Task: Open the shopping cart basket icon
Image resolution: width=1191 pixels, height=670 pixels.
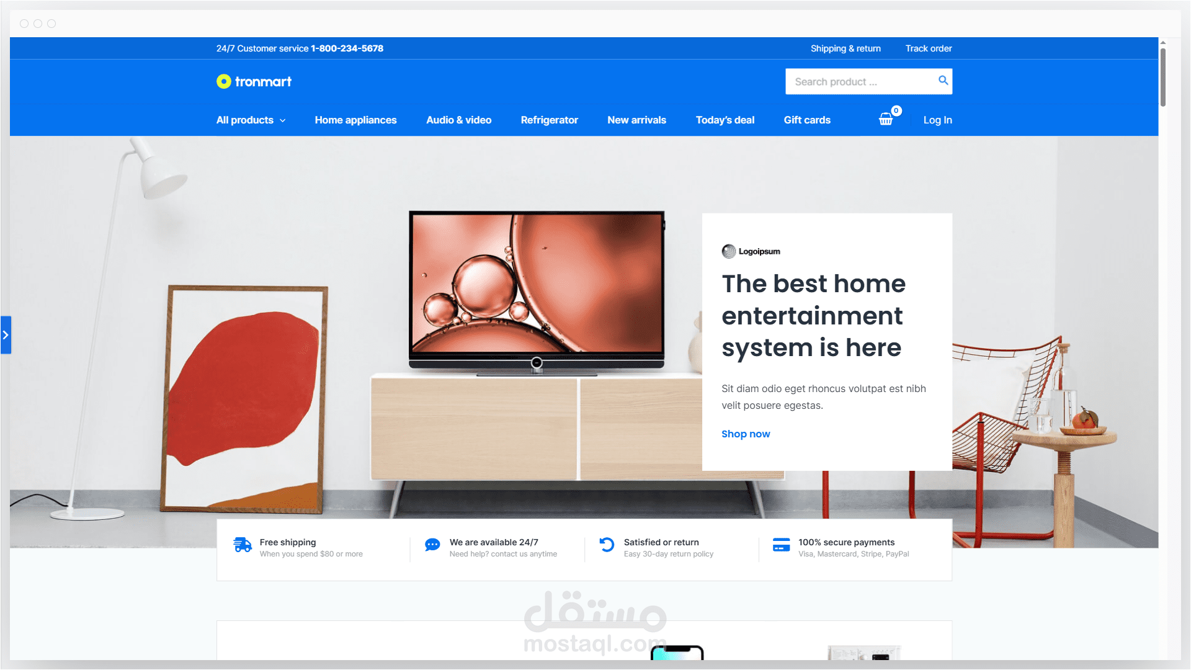Action: [886, 120]
